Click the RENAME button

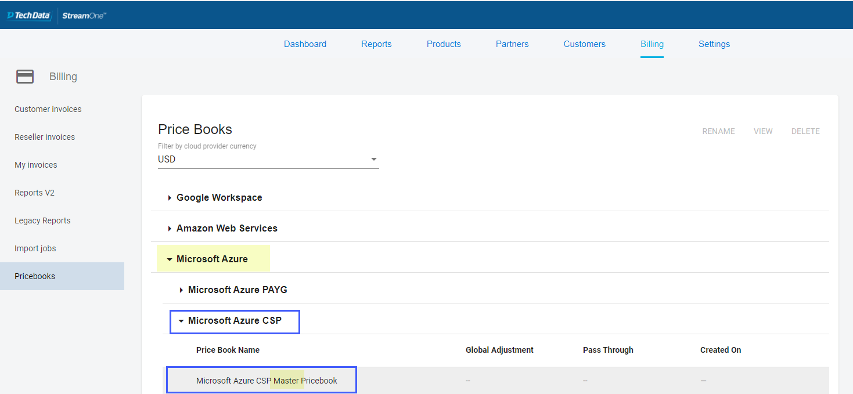coord(719,131)
